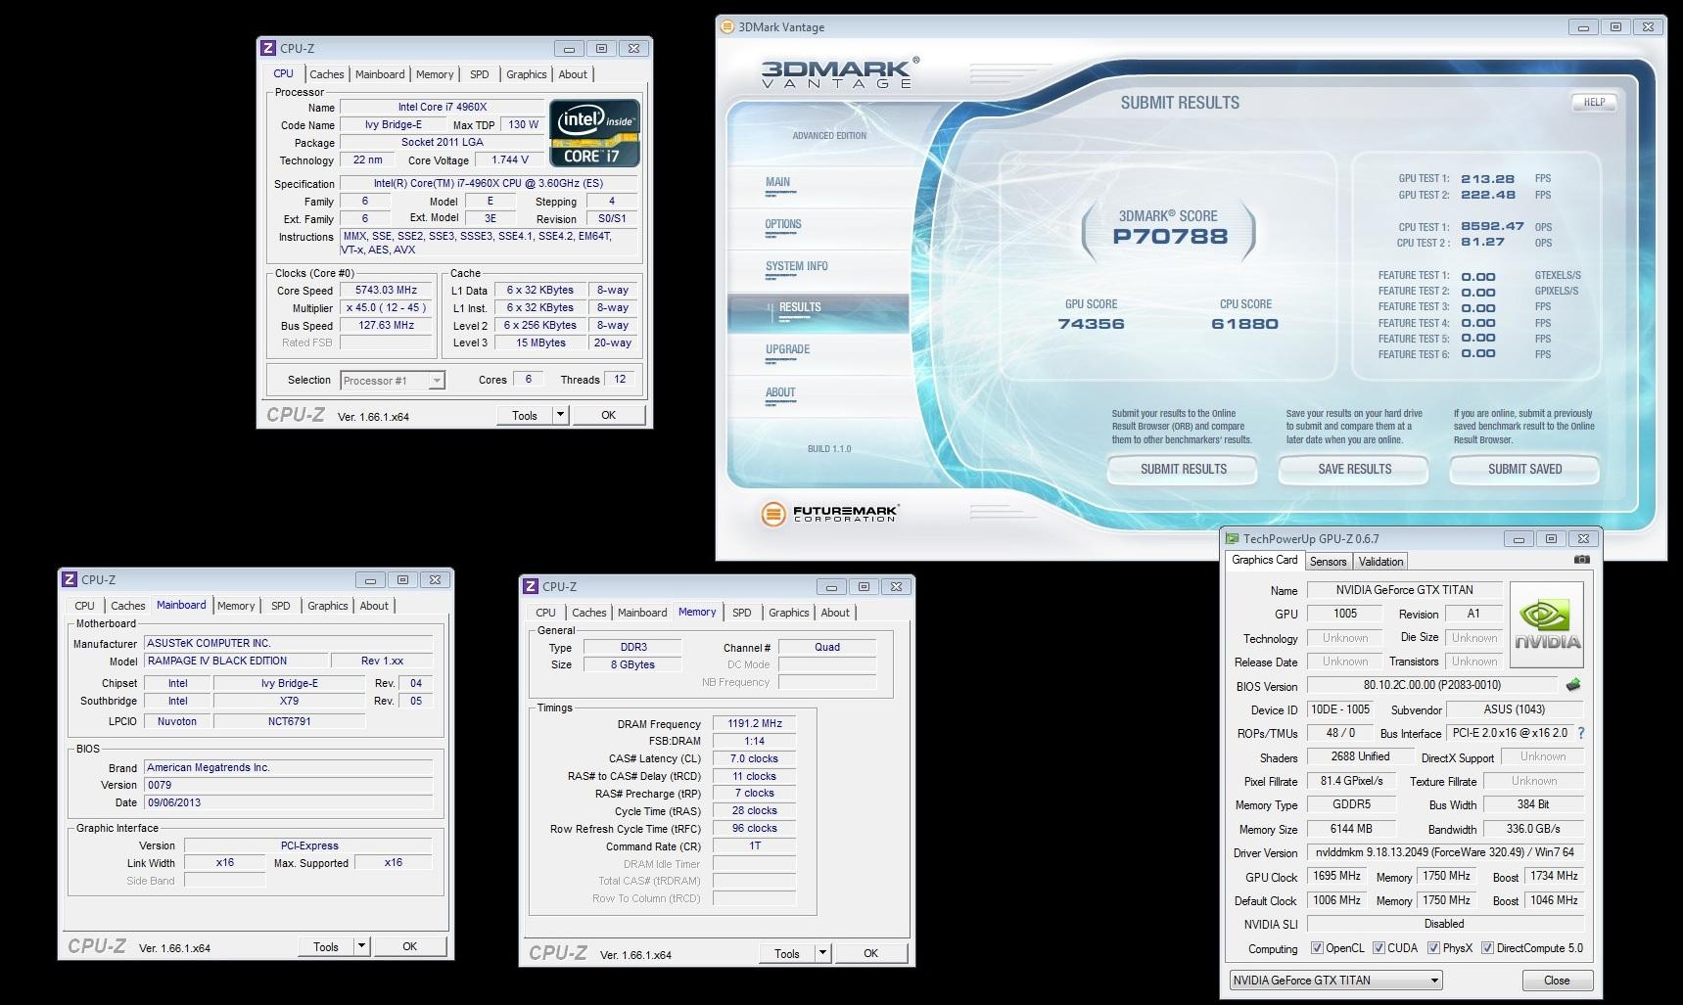Click the GPU-Z screenshot camera icon
Screen dimensions: 1683x1005
pyautogui.click(x=1581, y=560)
